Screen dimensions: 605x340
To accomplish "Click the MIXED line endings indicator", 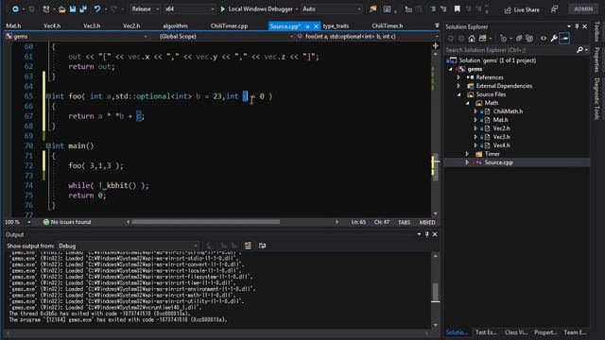I will (427, 223).
